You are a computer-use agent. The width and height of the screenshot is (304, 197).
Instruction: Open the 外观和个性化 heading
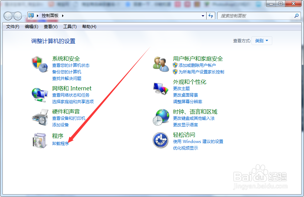pyautogui.click(x=189, y=82)
